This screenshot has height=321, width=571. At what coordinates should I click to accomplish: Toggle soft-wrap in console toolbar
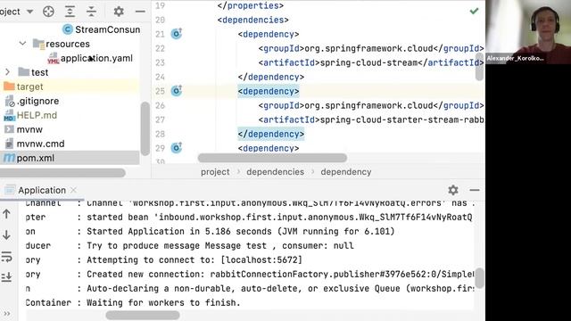6,257
